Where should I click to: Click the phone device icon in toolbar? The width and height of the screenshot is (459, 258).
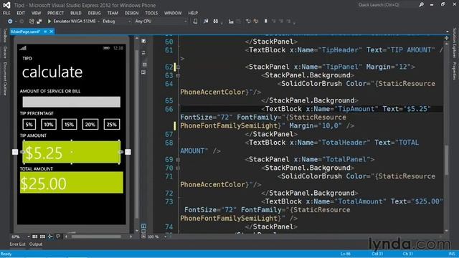pos(195,21)
